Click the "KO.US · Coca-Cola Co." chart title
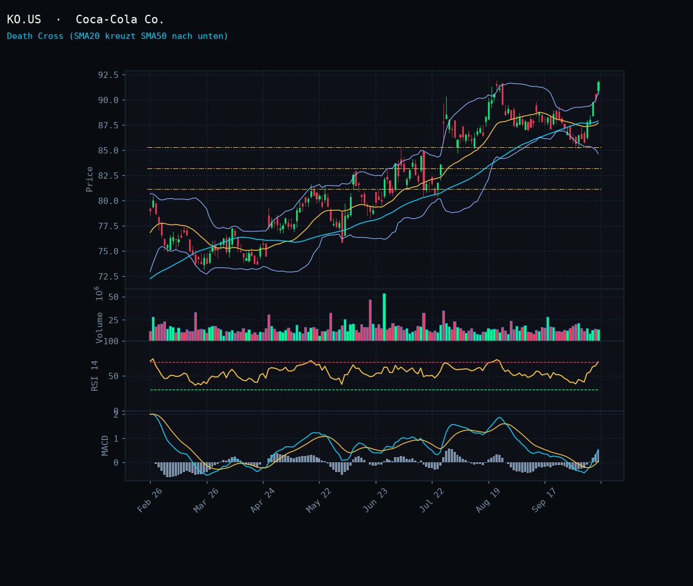 click(85, 19)
